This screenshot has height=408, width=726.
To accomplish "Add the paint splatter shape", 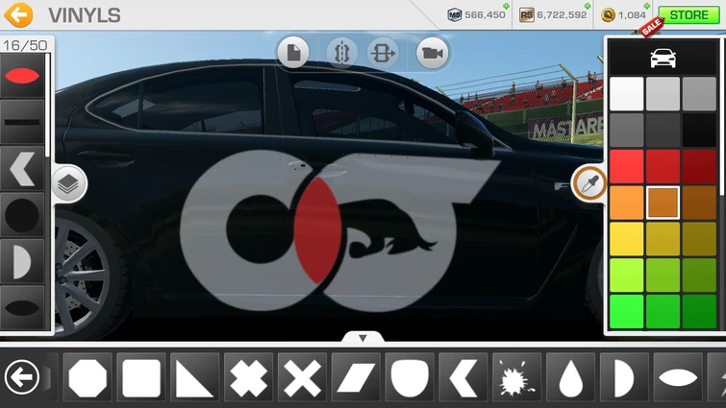I will 517,377.
